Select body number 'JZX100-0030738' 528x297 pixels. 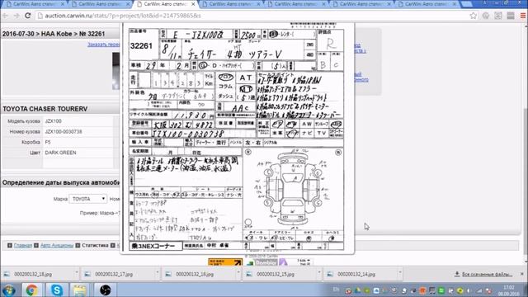pyautogui.click(x=64, y=132)
